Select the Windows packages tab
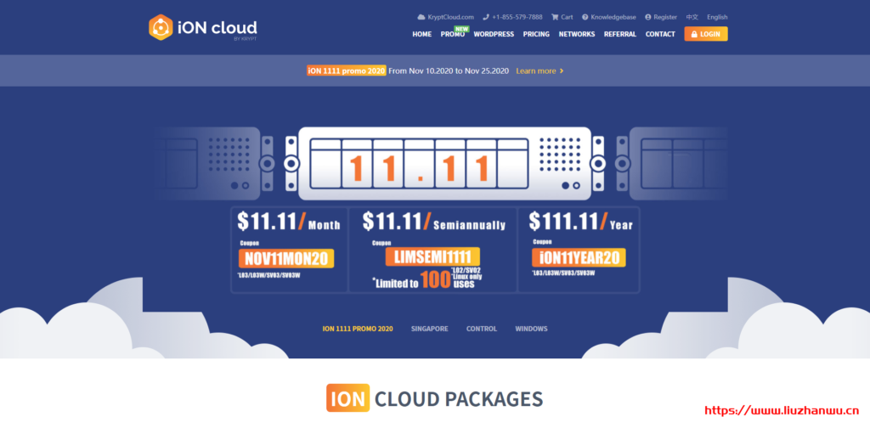 coord(531,329)
